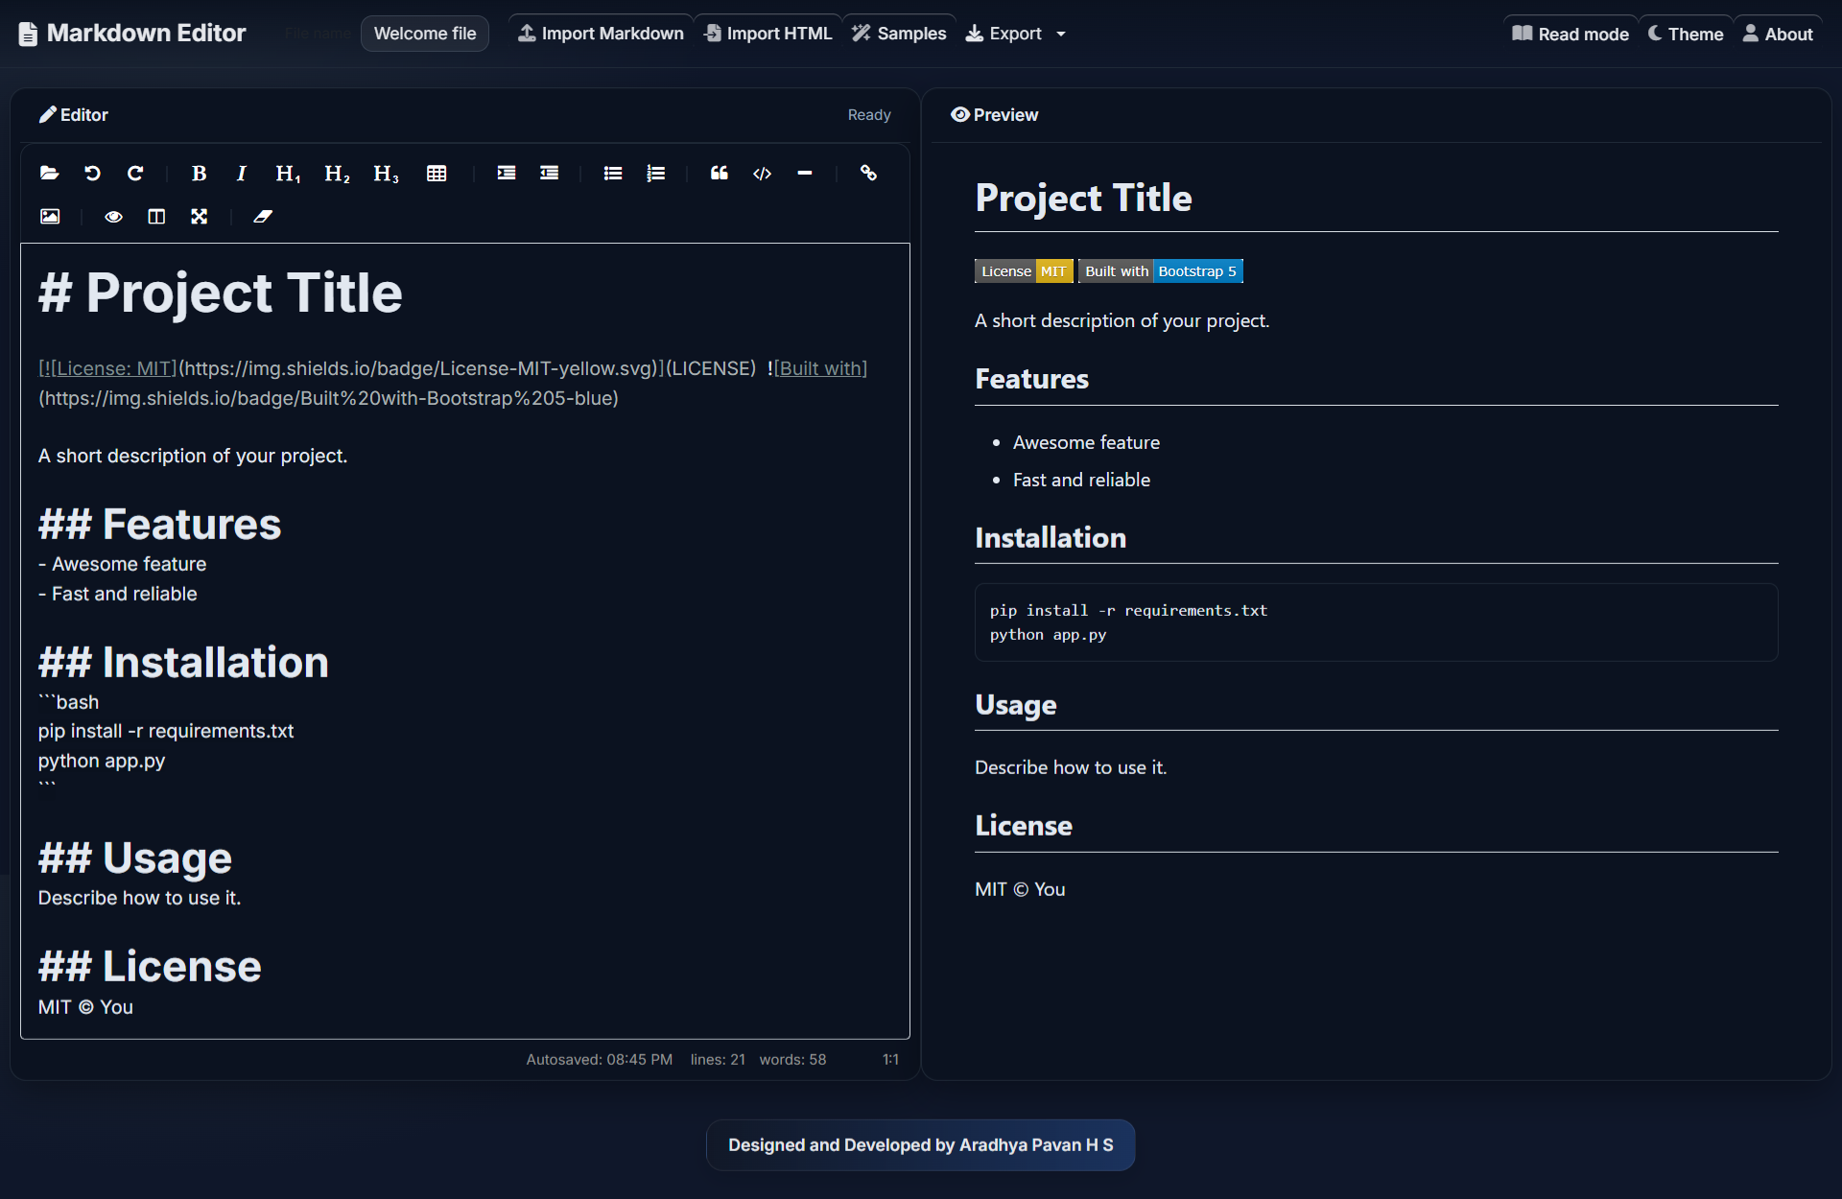Insert a table
Viewport: 1842px width, 1199px height.
pos(437,174)
